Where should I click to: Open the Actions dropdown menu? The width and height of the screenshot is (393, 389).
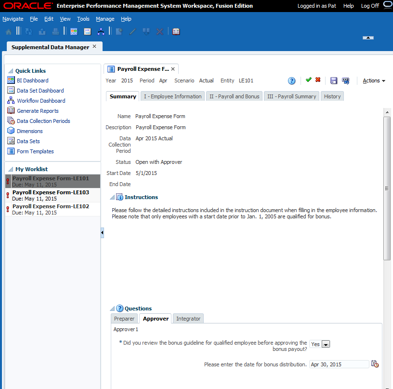(x=374, y=80)
